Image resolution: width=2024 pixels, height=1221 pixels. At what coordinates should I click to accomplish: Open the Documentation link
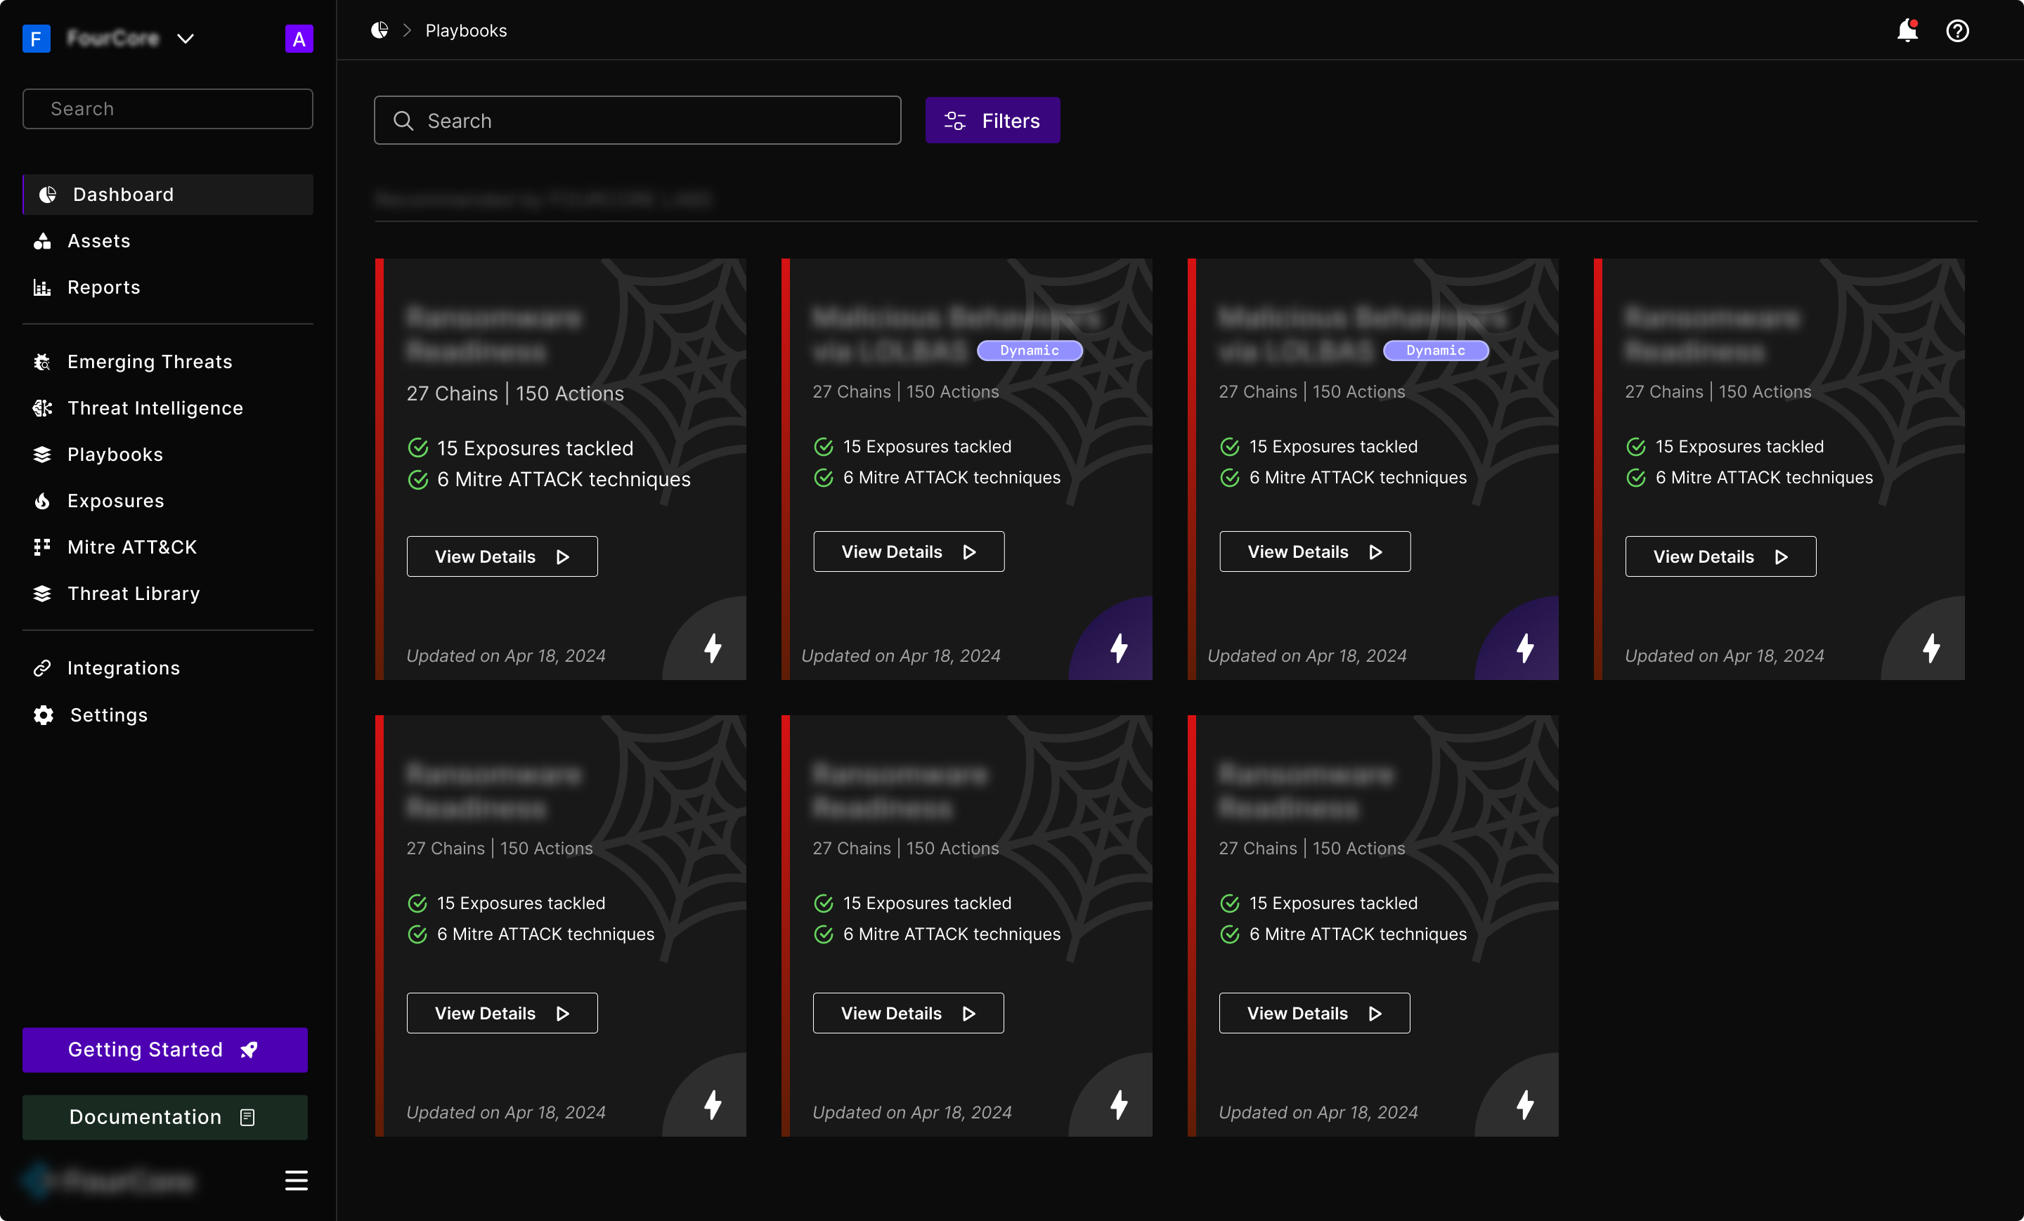(x=165, y=1117)
